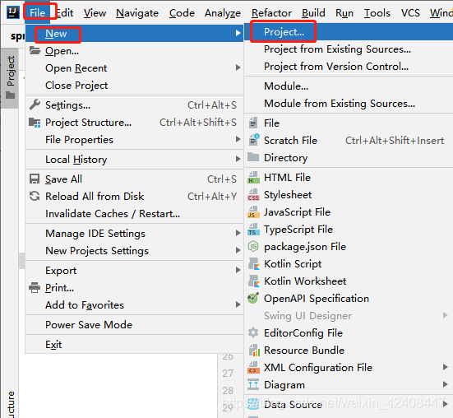This screenshot has height=418, width=453.
Task: Click the Stylesheet CSS icon
Action: [x=253, y=195]
